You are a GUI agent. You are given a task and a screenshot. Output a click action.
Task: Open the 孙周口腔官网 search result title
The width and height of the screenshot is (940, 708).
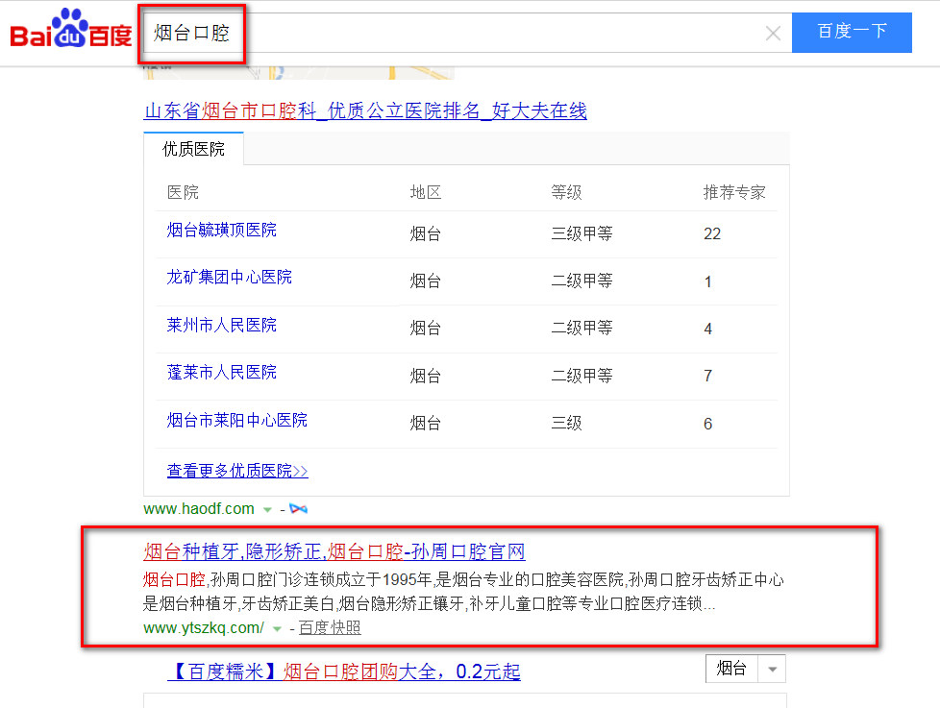tap(334, 552)
